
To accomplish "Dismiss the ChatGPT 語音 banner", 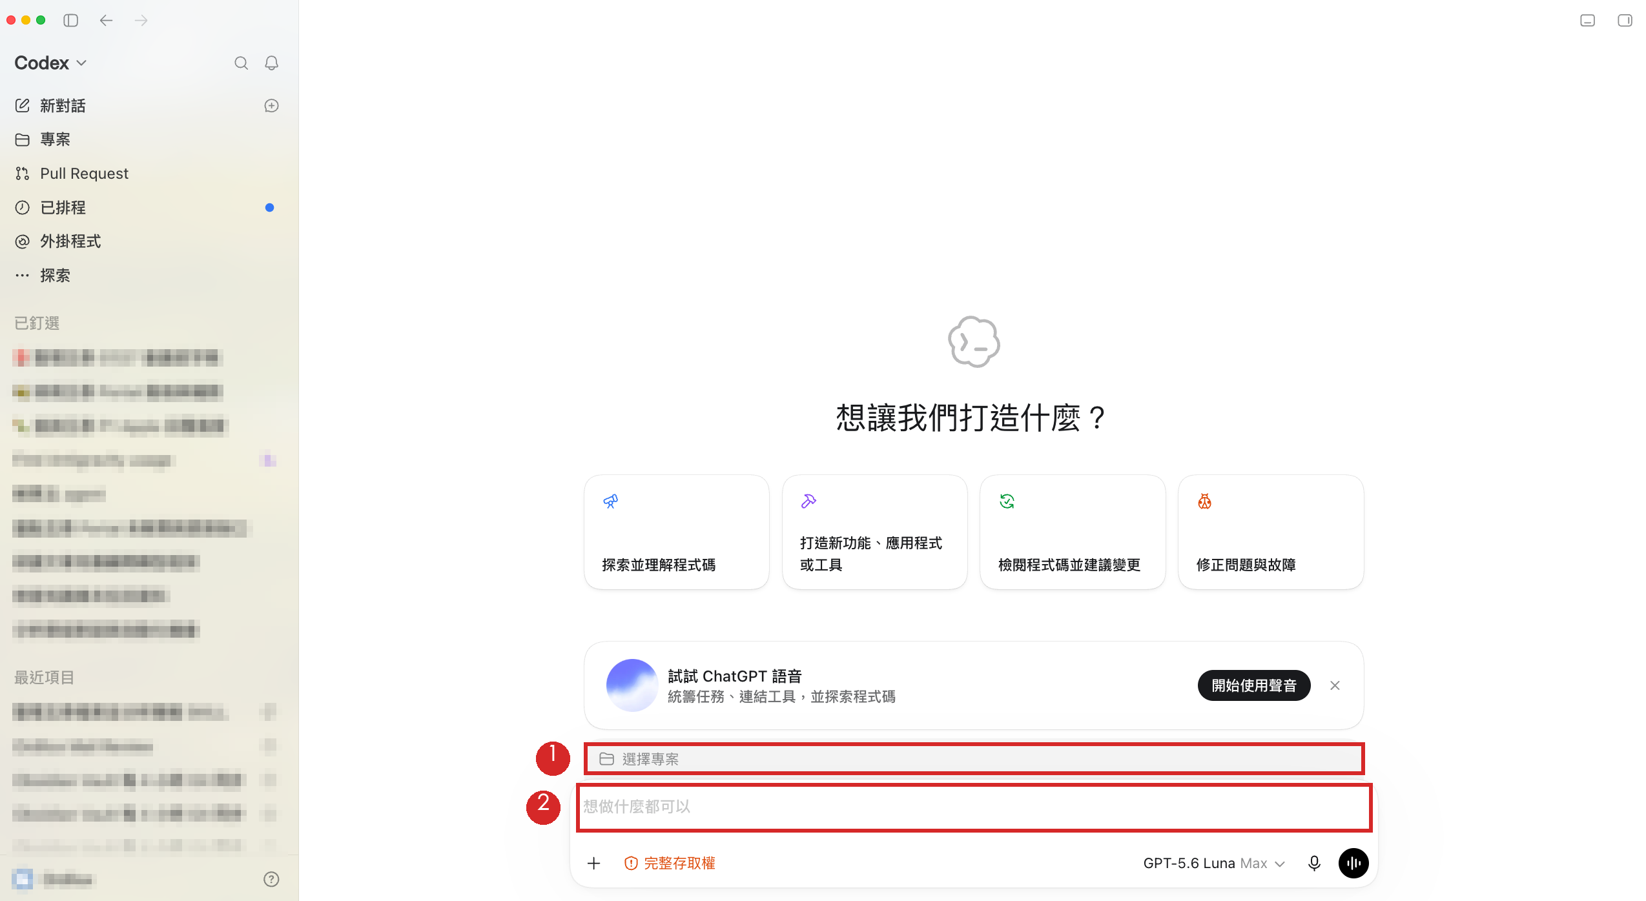I will click(1335, 685).
